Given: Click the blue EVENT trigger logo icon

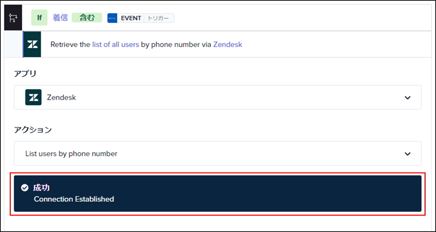Looking at the screenshot, I should [x=112, y=18].
